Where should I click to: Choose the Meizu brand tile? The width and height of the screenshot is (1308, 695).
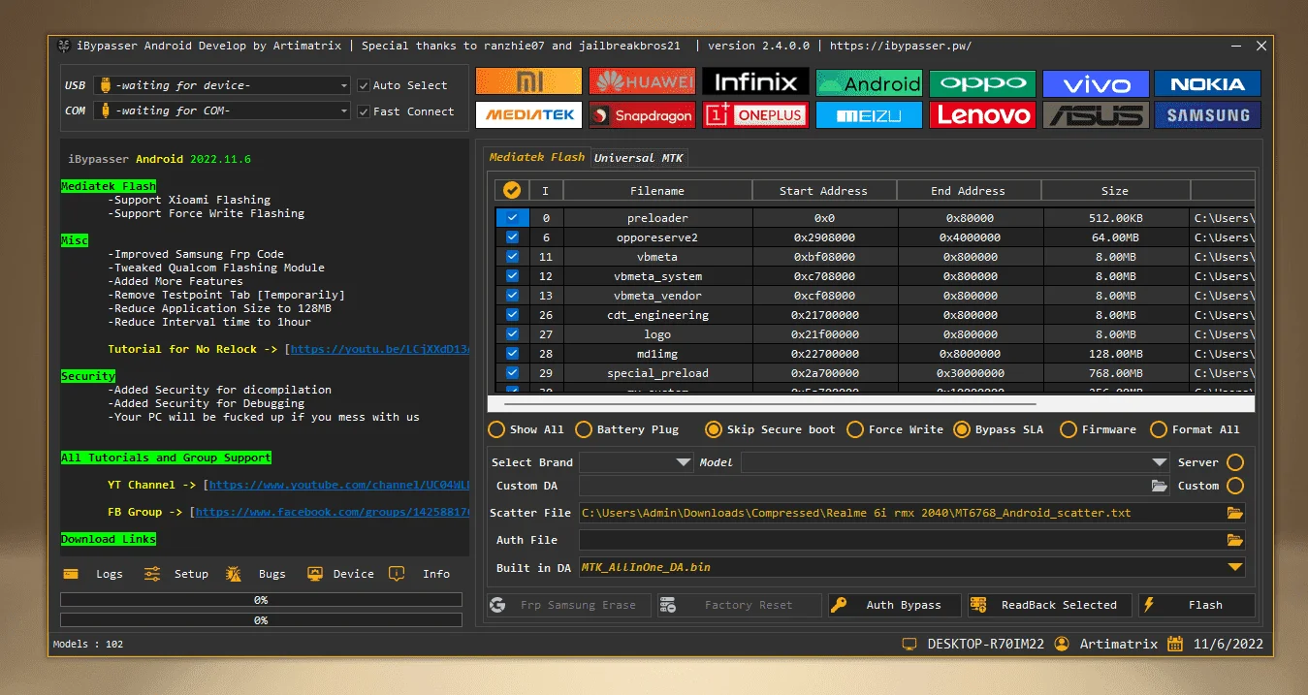869,114
